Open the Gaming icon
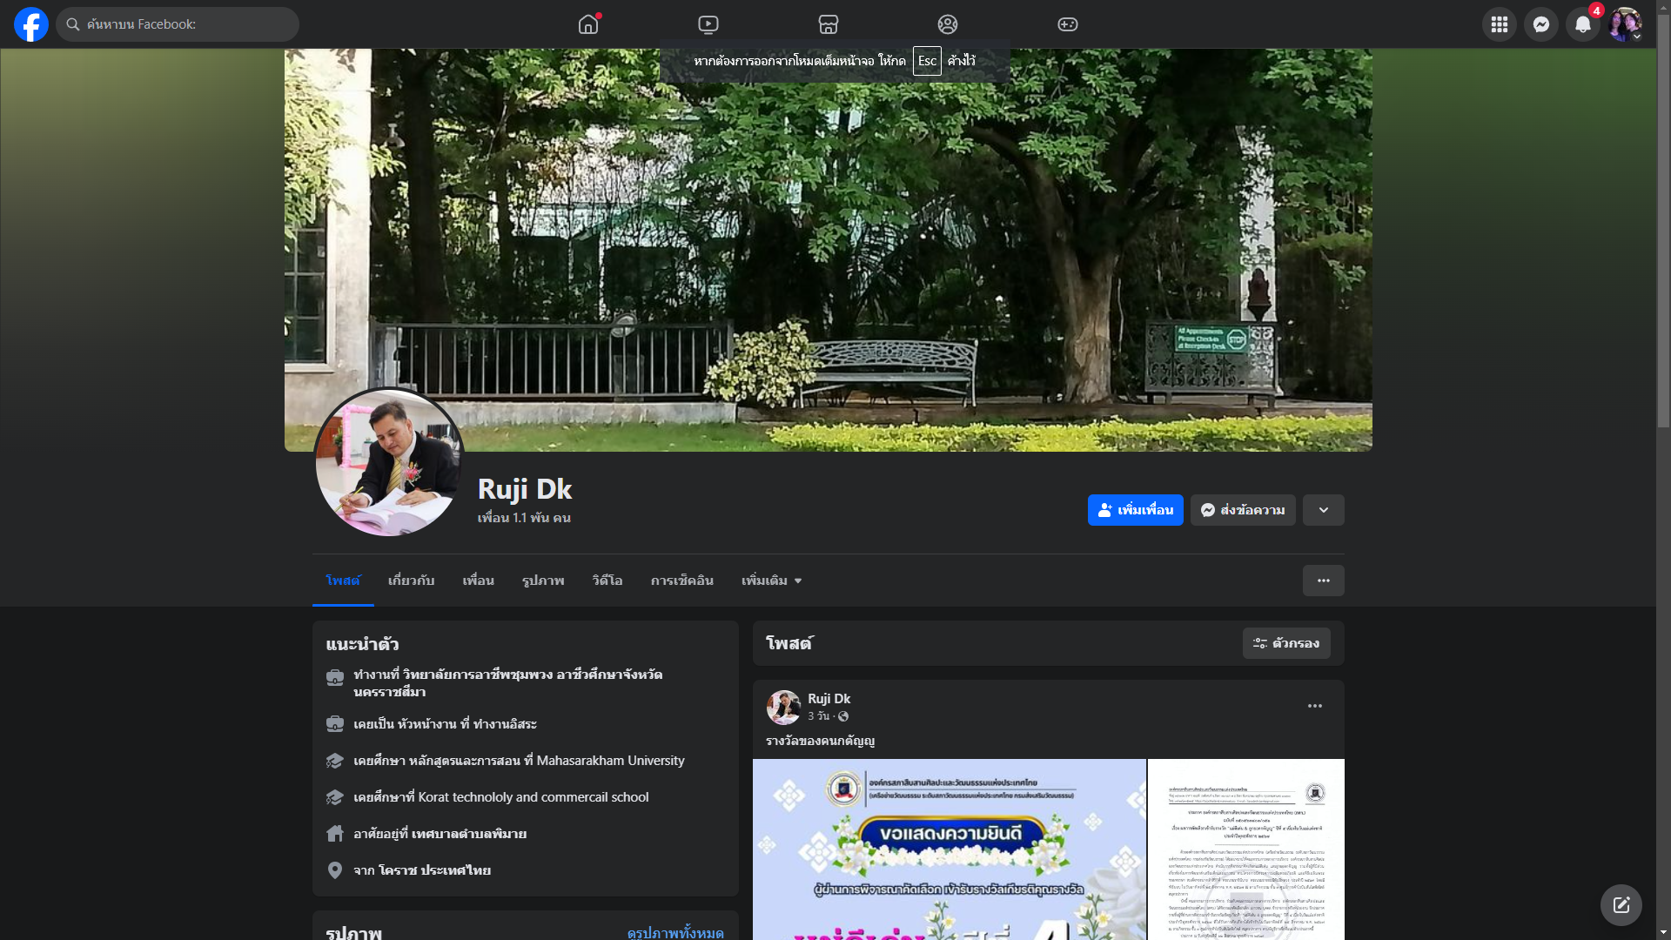 (1068, 24)
